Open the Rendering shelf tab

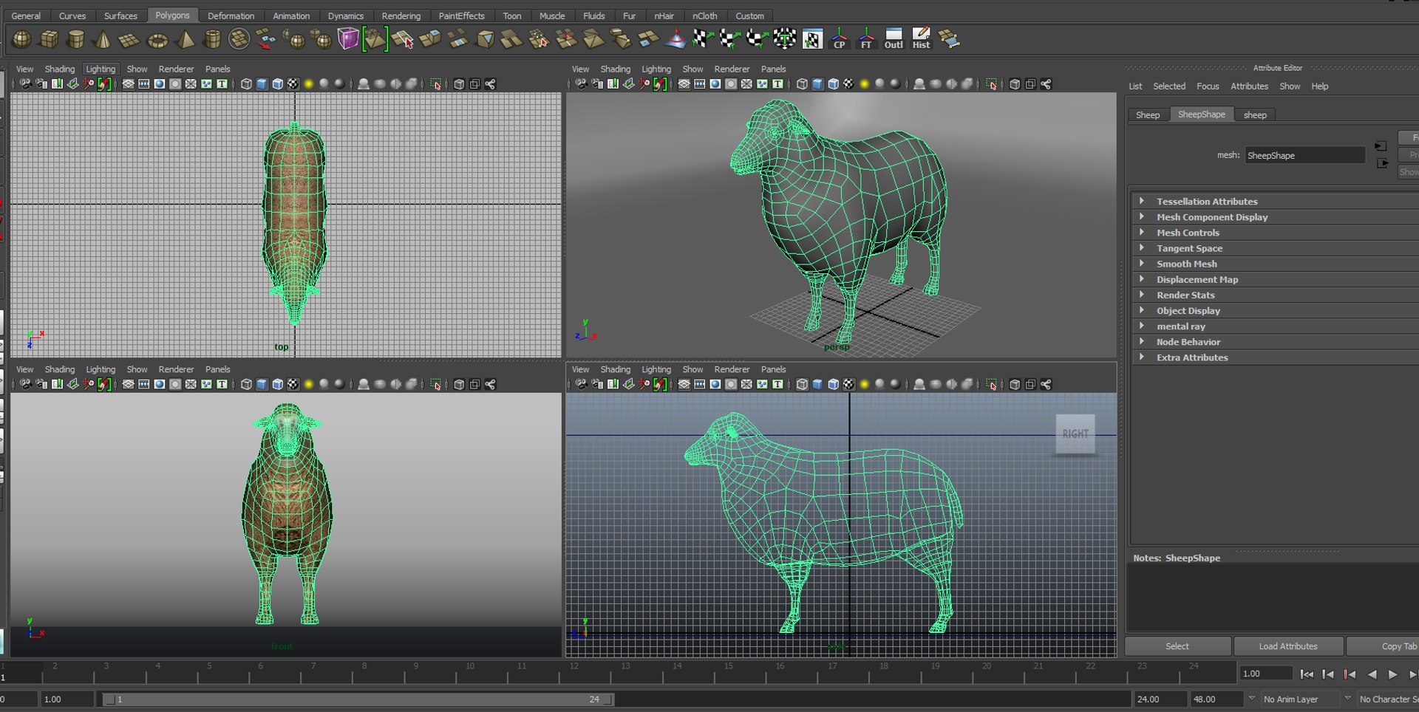point(401,16)
